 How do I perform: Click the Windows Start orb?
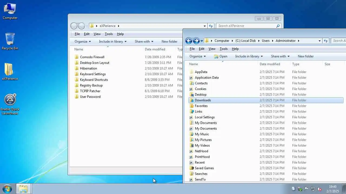7,189
